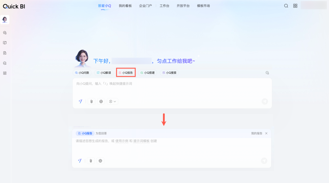The height and width of the screenshot is (183, 329).
Task: Click the send arrow in the upper input box
Action: point(265,101)
